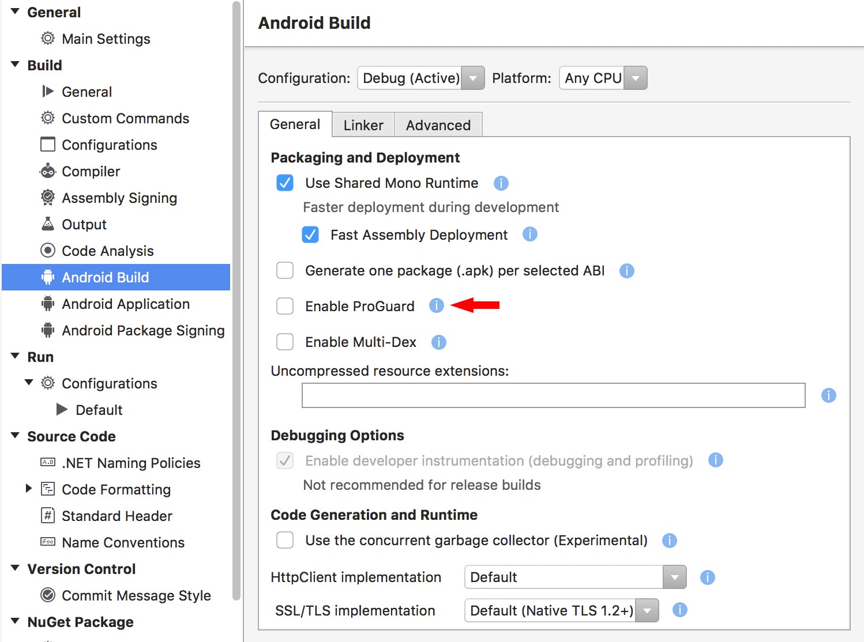
Task: Show info for Fast Assembly Deployment
Action: click(x=530, y=234)
